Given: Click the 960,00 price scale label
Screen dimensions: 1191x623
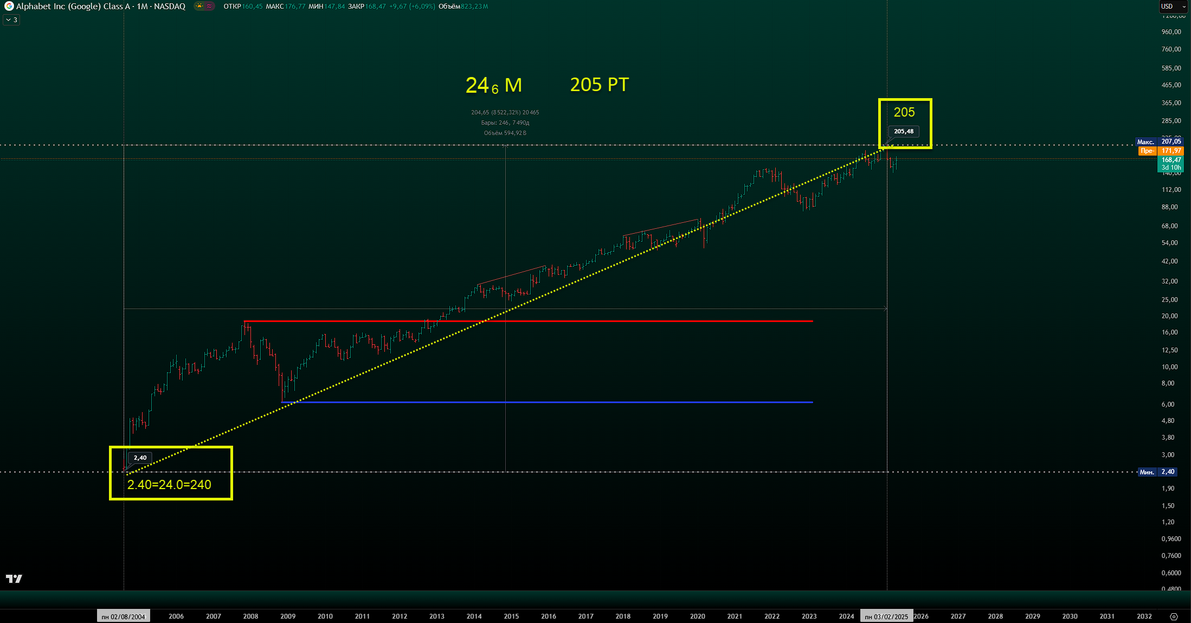Looking at the screenshot, I should click(1171, 32).
